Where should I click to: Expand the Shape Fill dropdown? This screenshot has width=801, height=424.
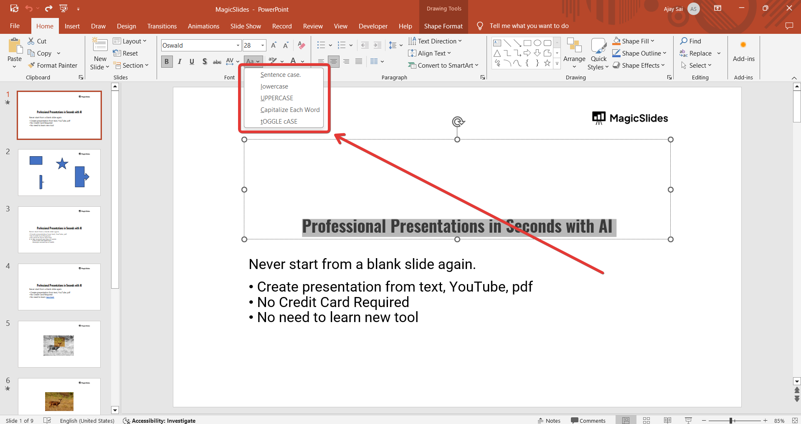coord(652,41)
